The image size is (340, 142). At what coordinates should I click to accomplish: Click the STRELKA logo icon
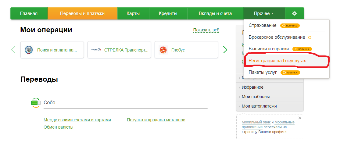[x=96, y=50]
